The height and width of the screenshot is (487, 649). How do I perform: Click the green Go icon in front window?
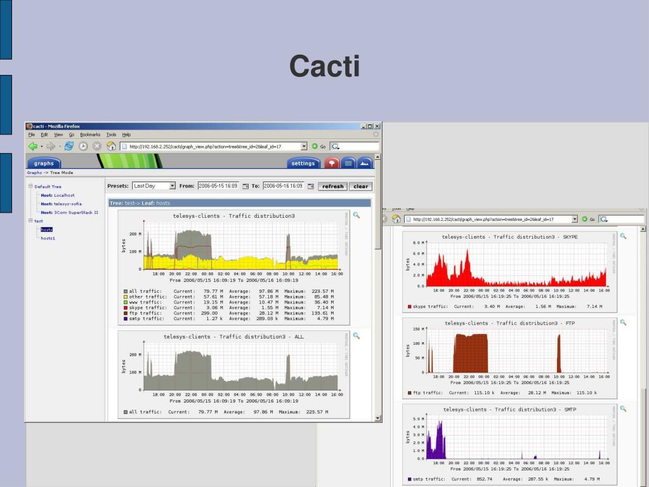click(x=315, y=147)
